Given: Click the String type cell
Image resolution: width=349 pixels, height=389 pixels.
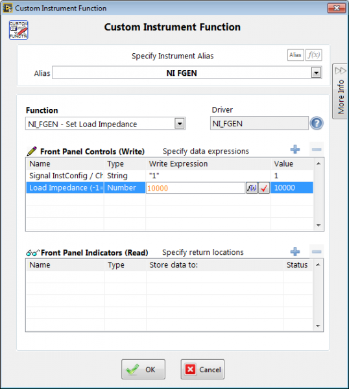Looking at the screenshot, I should point(125,176).
